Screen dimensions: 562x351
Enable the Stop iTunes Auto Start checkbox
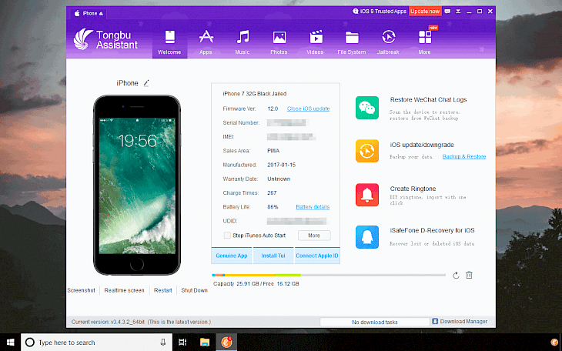(x=227, y=236)
